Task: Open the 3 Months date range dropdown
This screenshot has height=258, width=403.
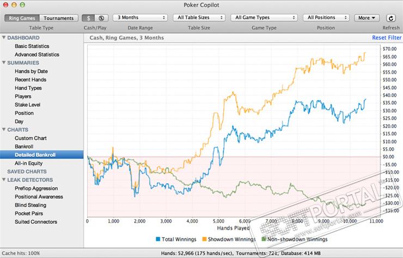Action: click(141, 17)
